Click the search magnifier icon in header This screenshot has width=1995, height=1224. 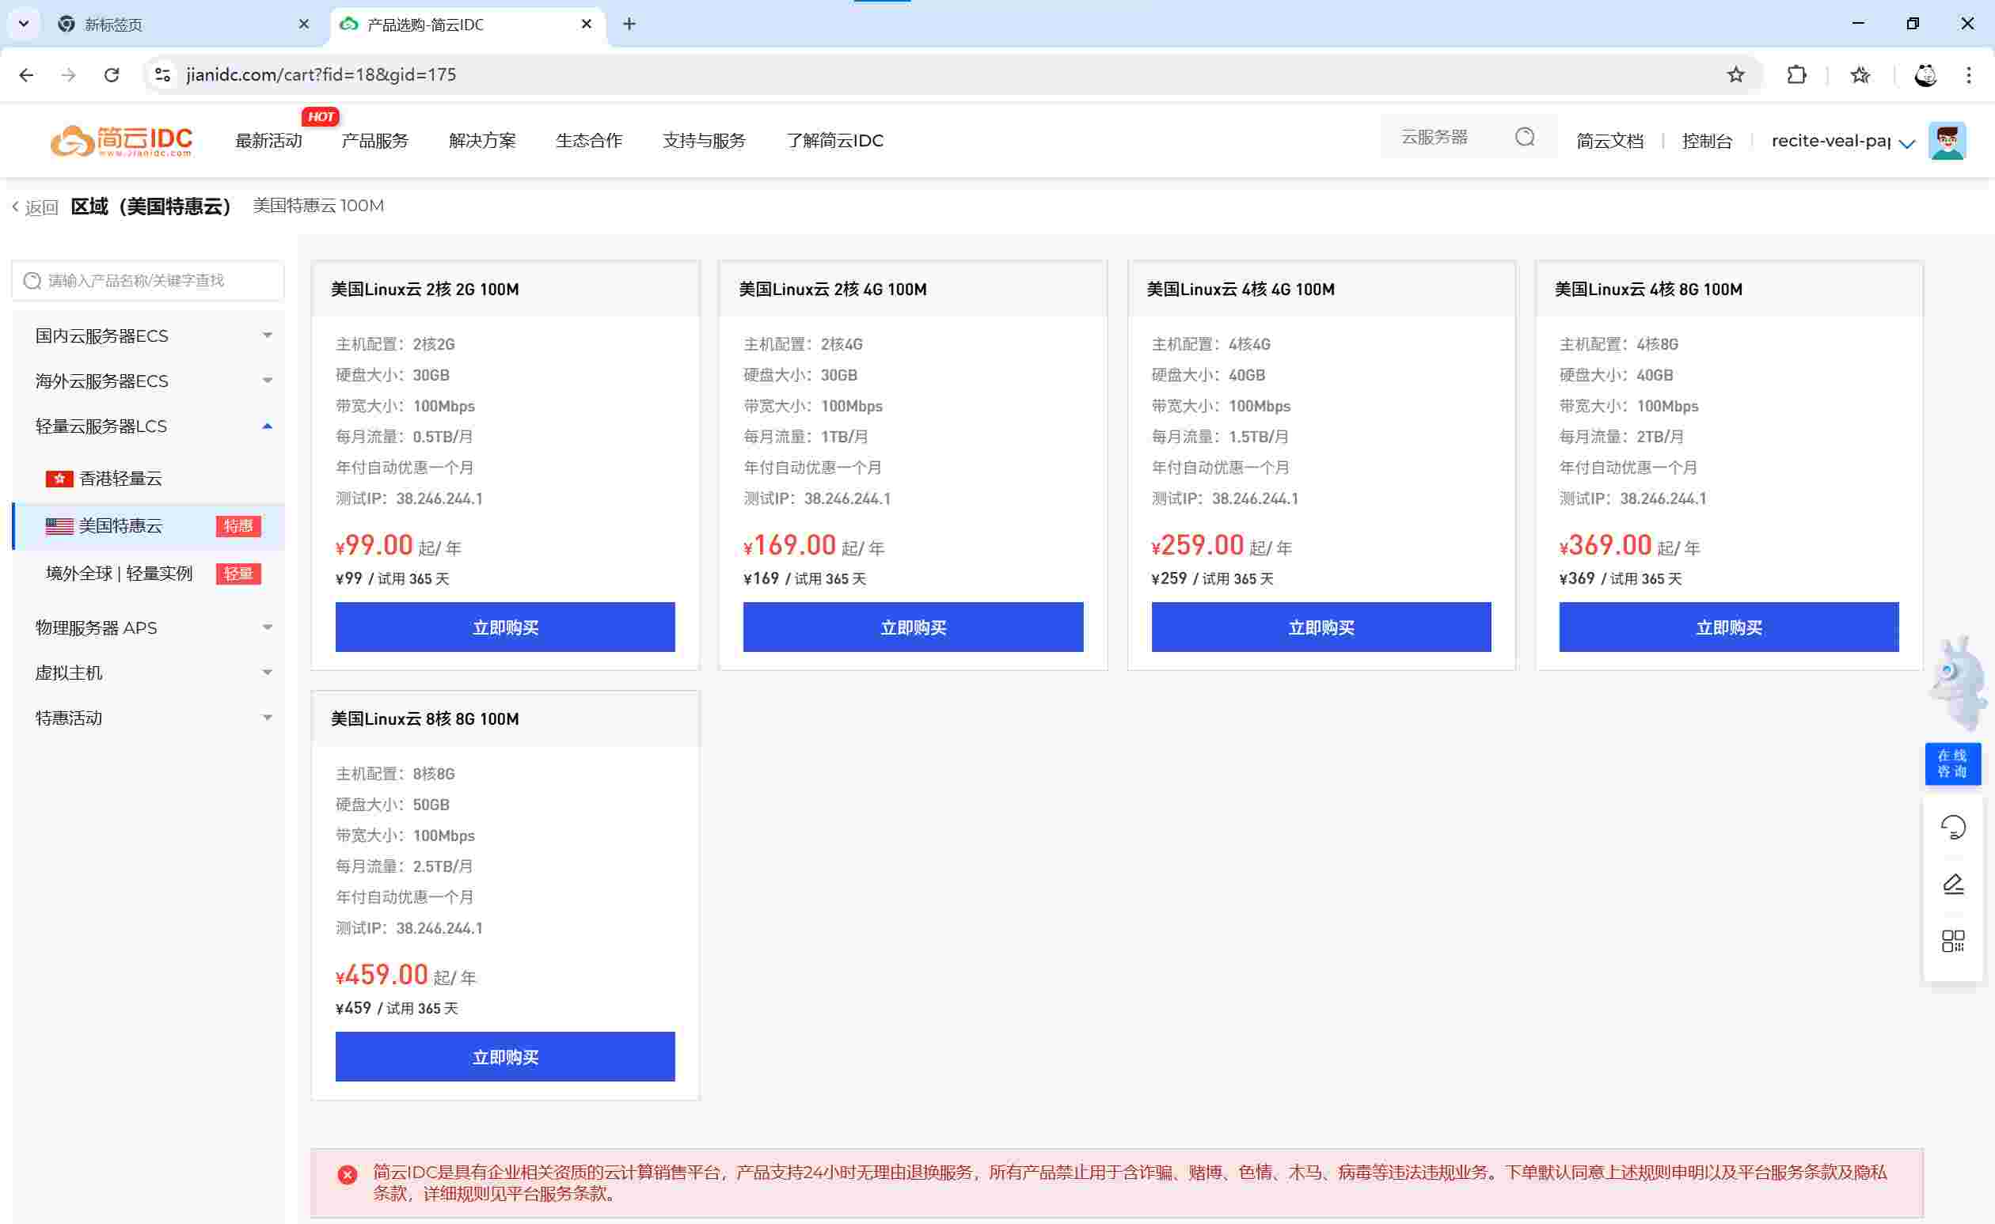[x=1525, y=137]
